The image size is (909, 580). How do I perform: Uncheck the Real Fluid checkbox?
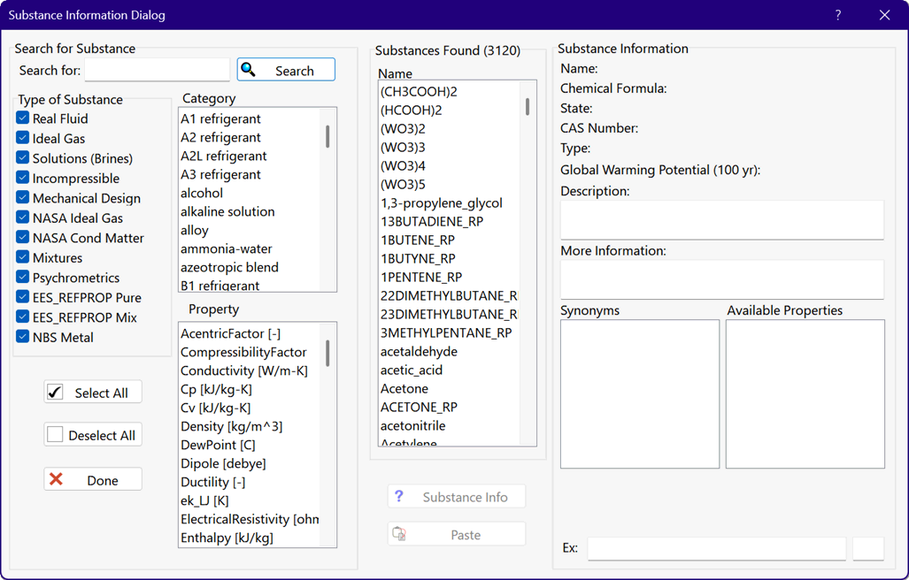(x=23, y=118)
